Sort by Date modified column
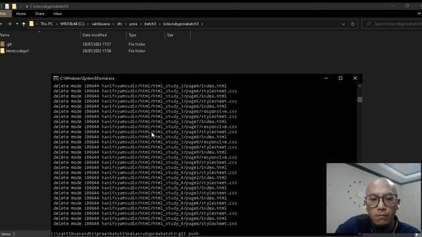Viewport: 422px width, 237px height. 94,35
